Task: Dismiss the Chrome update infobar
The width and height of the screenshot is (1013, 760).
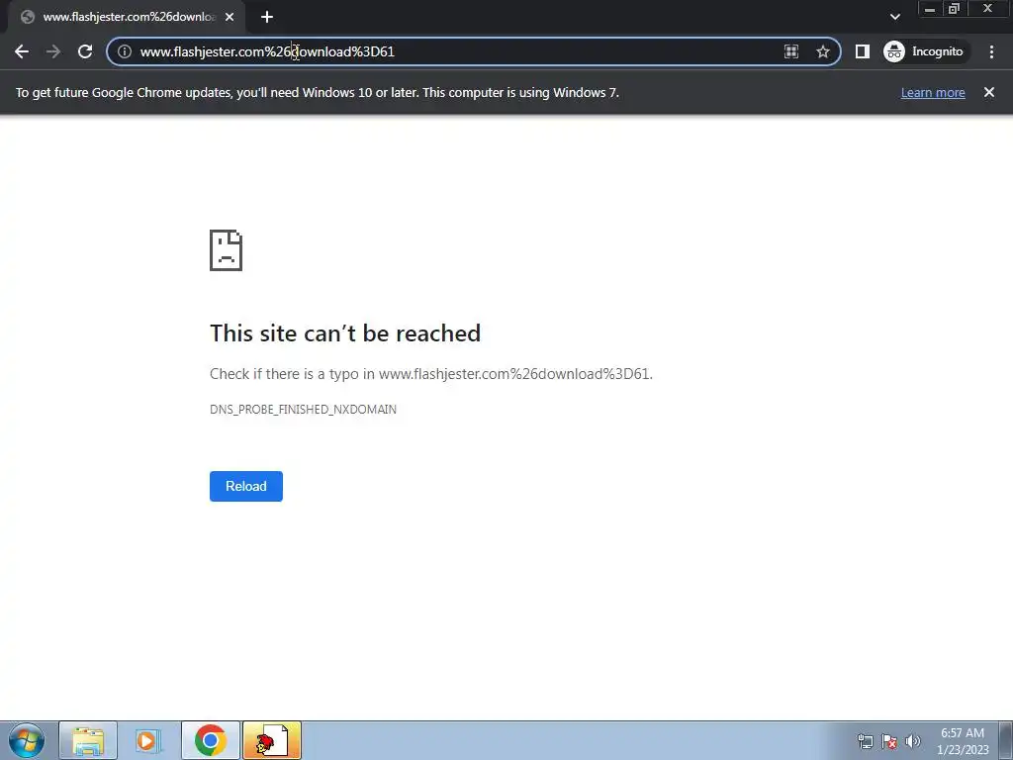Action: click(989, 92)
